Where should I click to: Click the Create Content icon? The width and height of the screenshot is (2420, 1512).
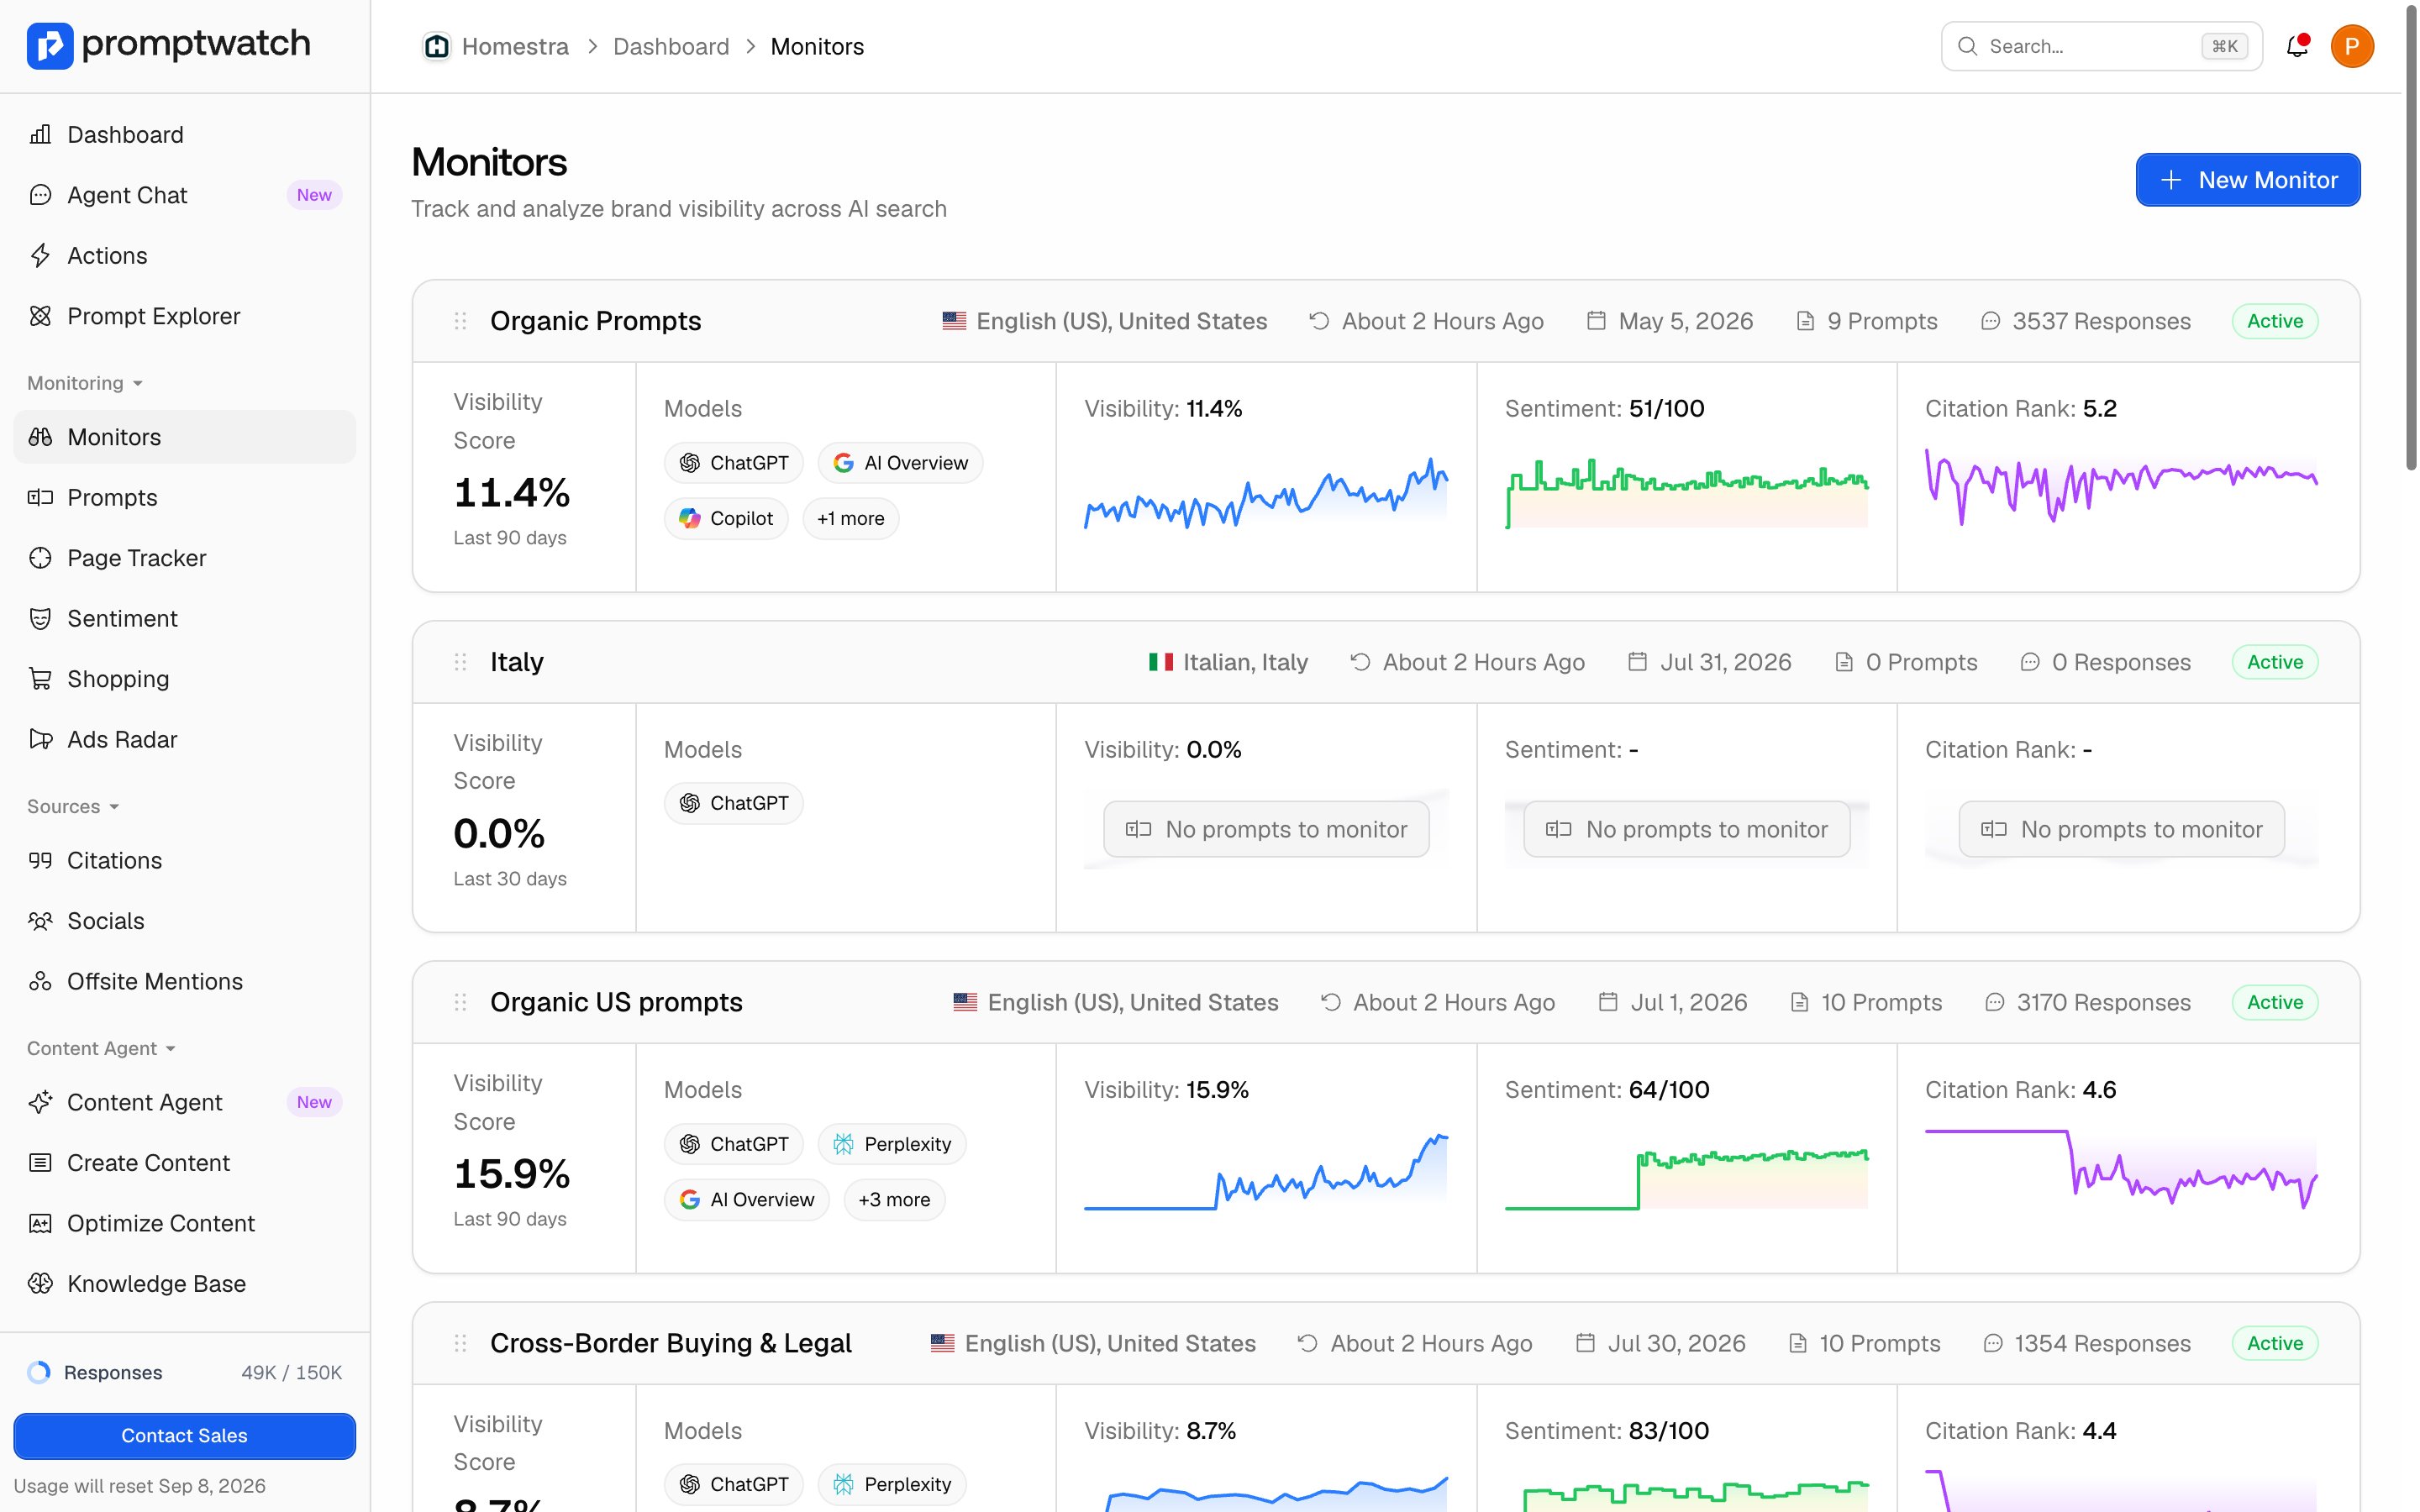[40, 1163]
